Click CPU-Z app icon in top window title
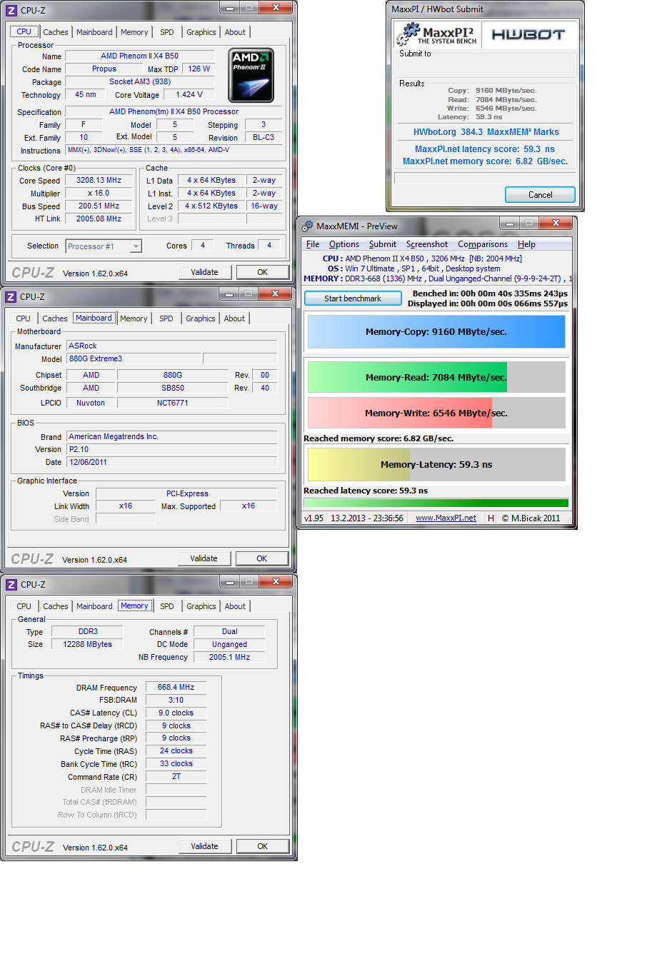The image size is (657, 954). point(11,11)
